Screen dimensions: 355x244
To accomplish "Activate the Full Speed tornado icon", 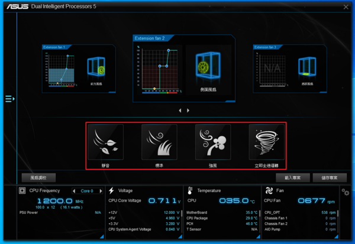I will pos(266,143).
